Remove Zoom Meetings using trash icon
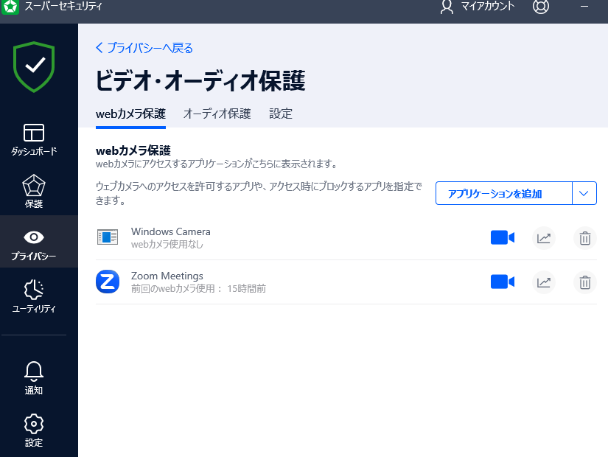608x457 pixels. click(x=584, y=282)
